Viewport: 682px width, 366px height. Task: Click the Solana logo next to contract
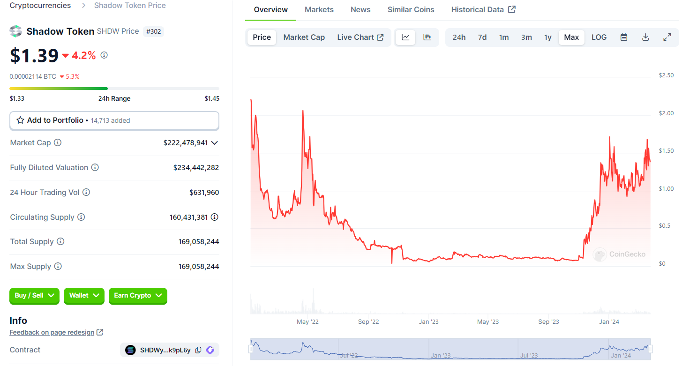pyautogui.click(x=210, y=350)
